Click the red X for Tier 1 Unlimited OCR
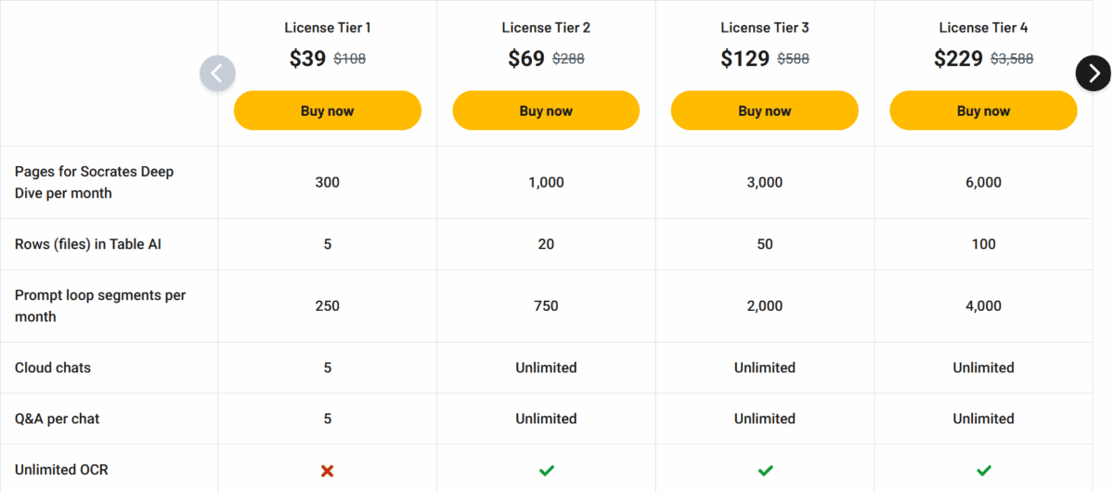 (327, 471)
